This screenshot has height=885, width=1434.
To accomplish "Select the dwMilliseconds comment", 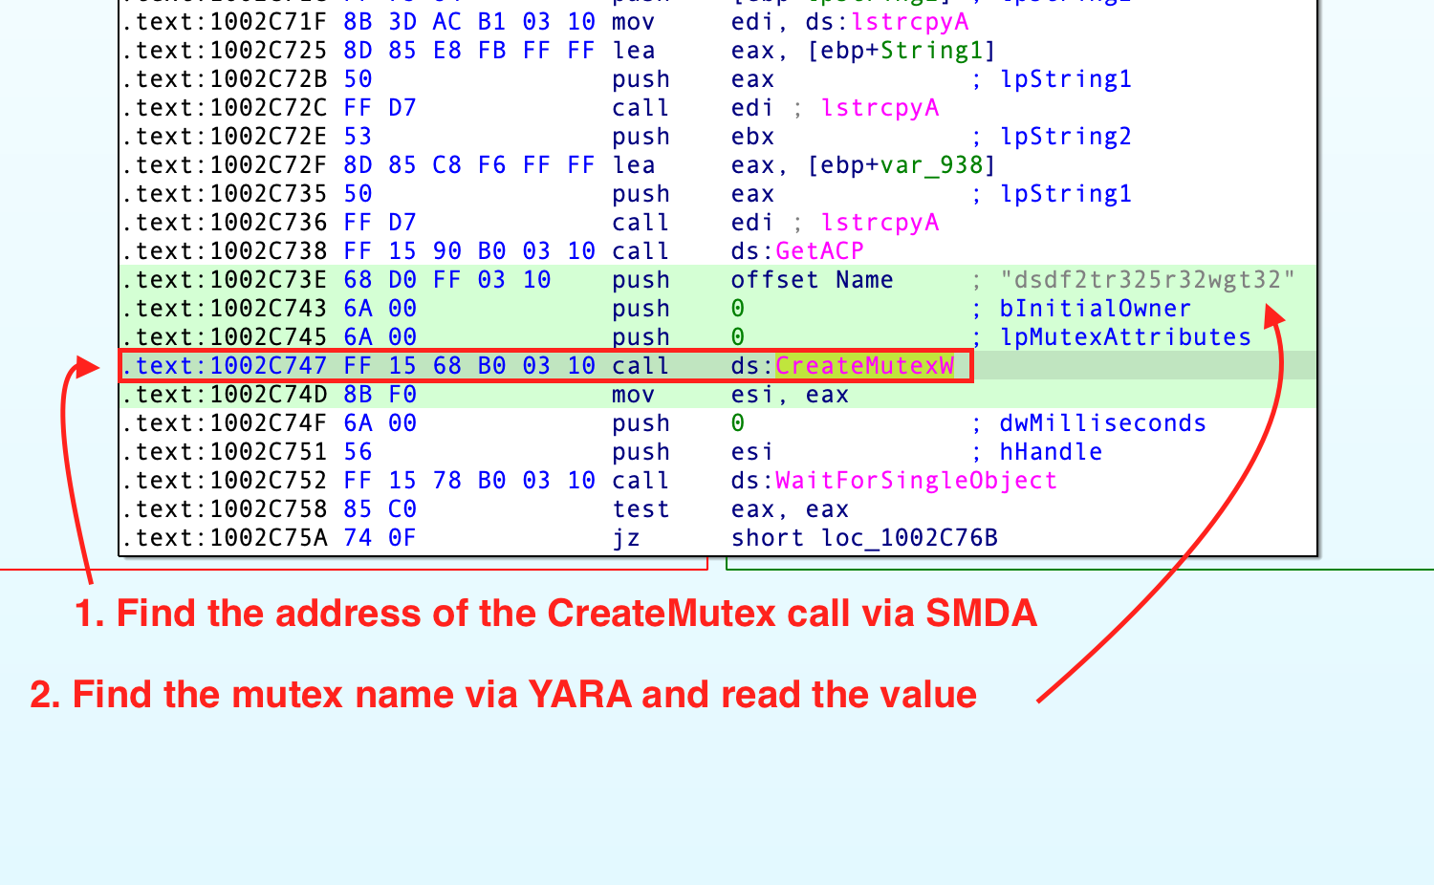I will [1102, 423].
